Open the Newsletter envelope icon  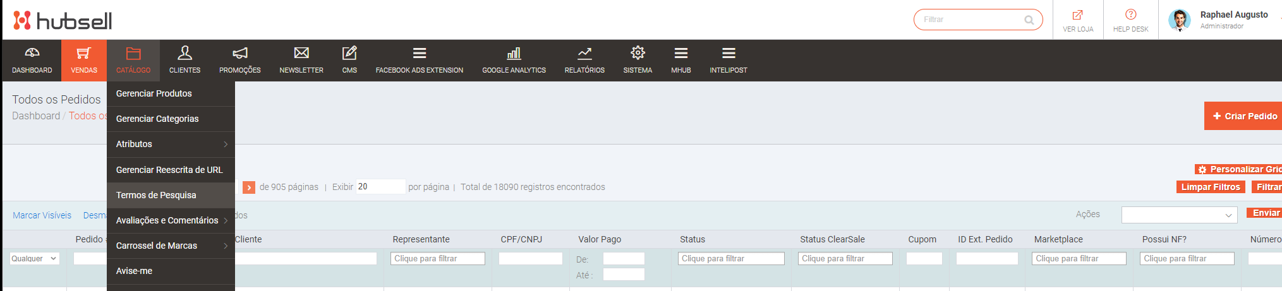point(301,53)
